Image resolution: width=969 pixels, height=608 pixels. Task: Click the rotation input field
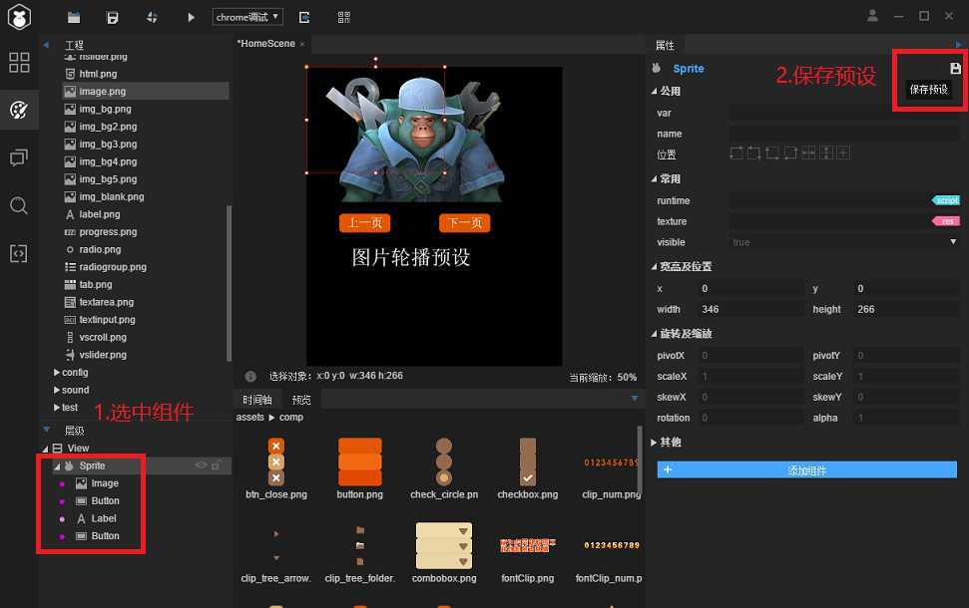pyautogui.click(x=750, y=418)
